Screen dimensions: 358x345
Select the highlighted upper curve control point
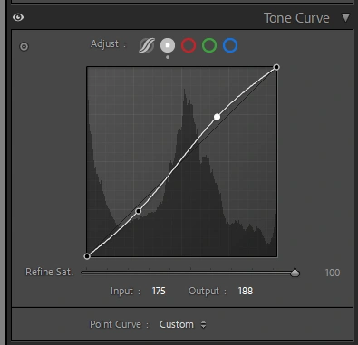pos(217,117)
